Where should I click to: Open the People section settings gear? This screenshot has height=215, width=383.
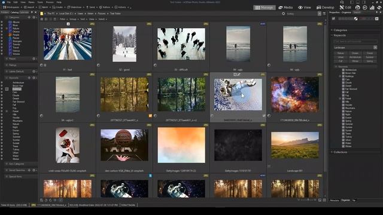(x=34, y=59)
